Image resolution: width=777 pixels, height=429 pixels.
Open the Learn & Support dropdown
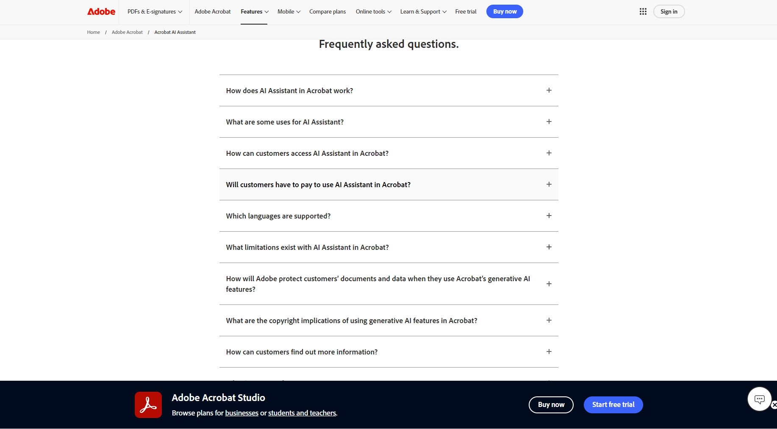[423, 11]
